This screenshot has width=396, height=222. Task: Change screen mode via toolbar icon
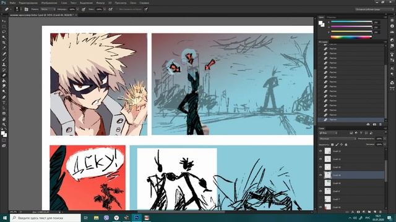tap(4, 146)
